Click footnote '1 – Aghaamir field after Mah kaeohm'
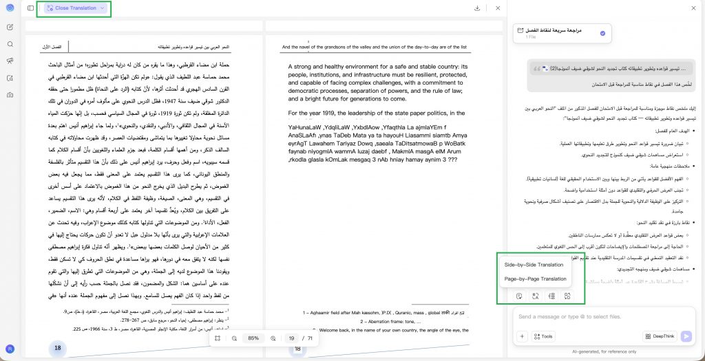Viewport: 705px width, 361px height. (x=383, y=312)
